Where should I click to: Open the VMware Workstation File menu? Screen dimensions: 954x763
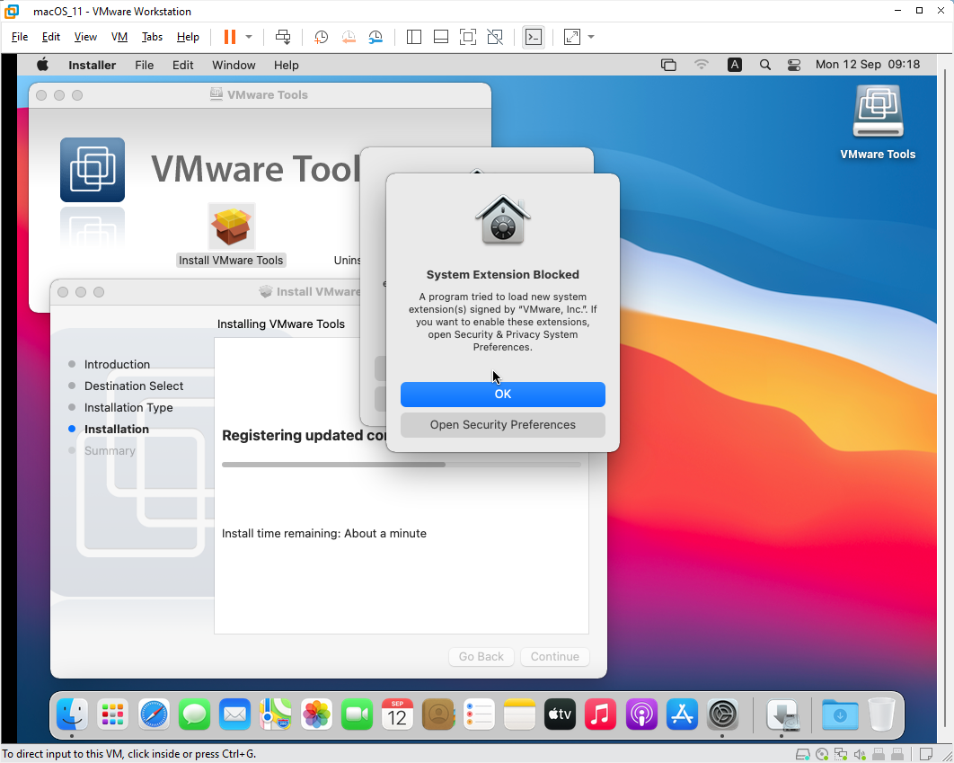[x=20, y=37]
